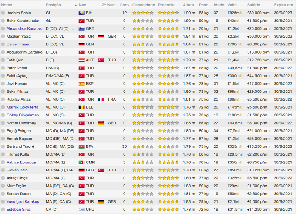The width and height of the screenshot is (296, 214).
Task: Open the info icon next to Javi Hervás
Action: (3, 84)
